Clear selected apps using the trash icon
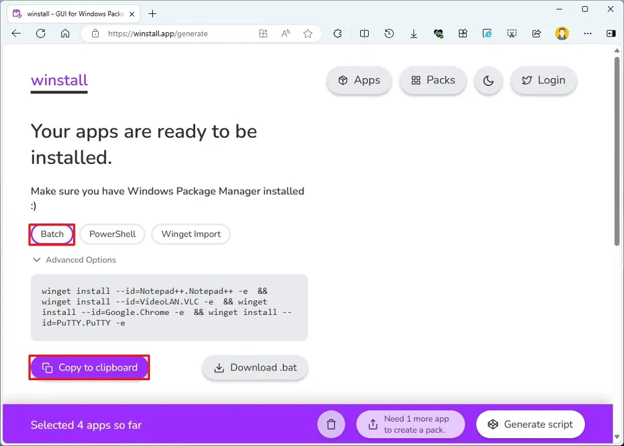Screen dimensions: 624x446 coord(331,424)
